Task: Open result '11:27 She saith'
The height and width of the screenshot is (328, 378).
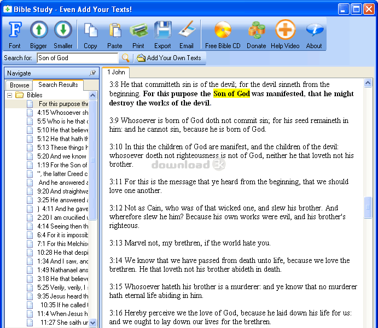Action: click(x=65, y=322)
